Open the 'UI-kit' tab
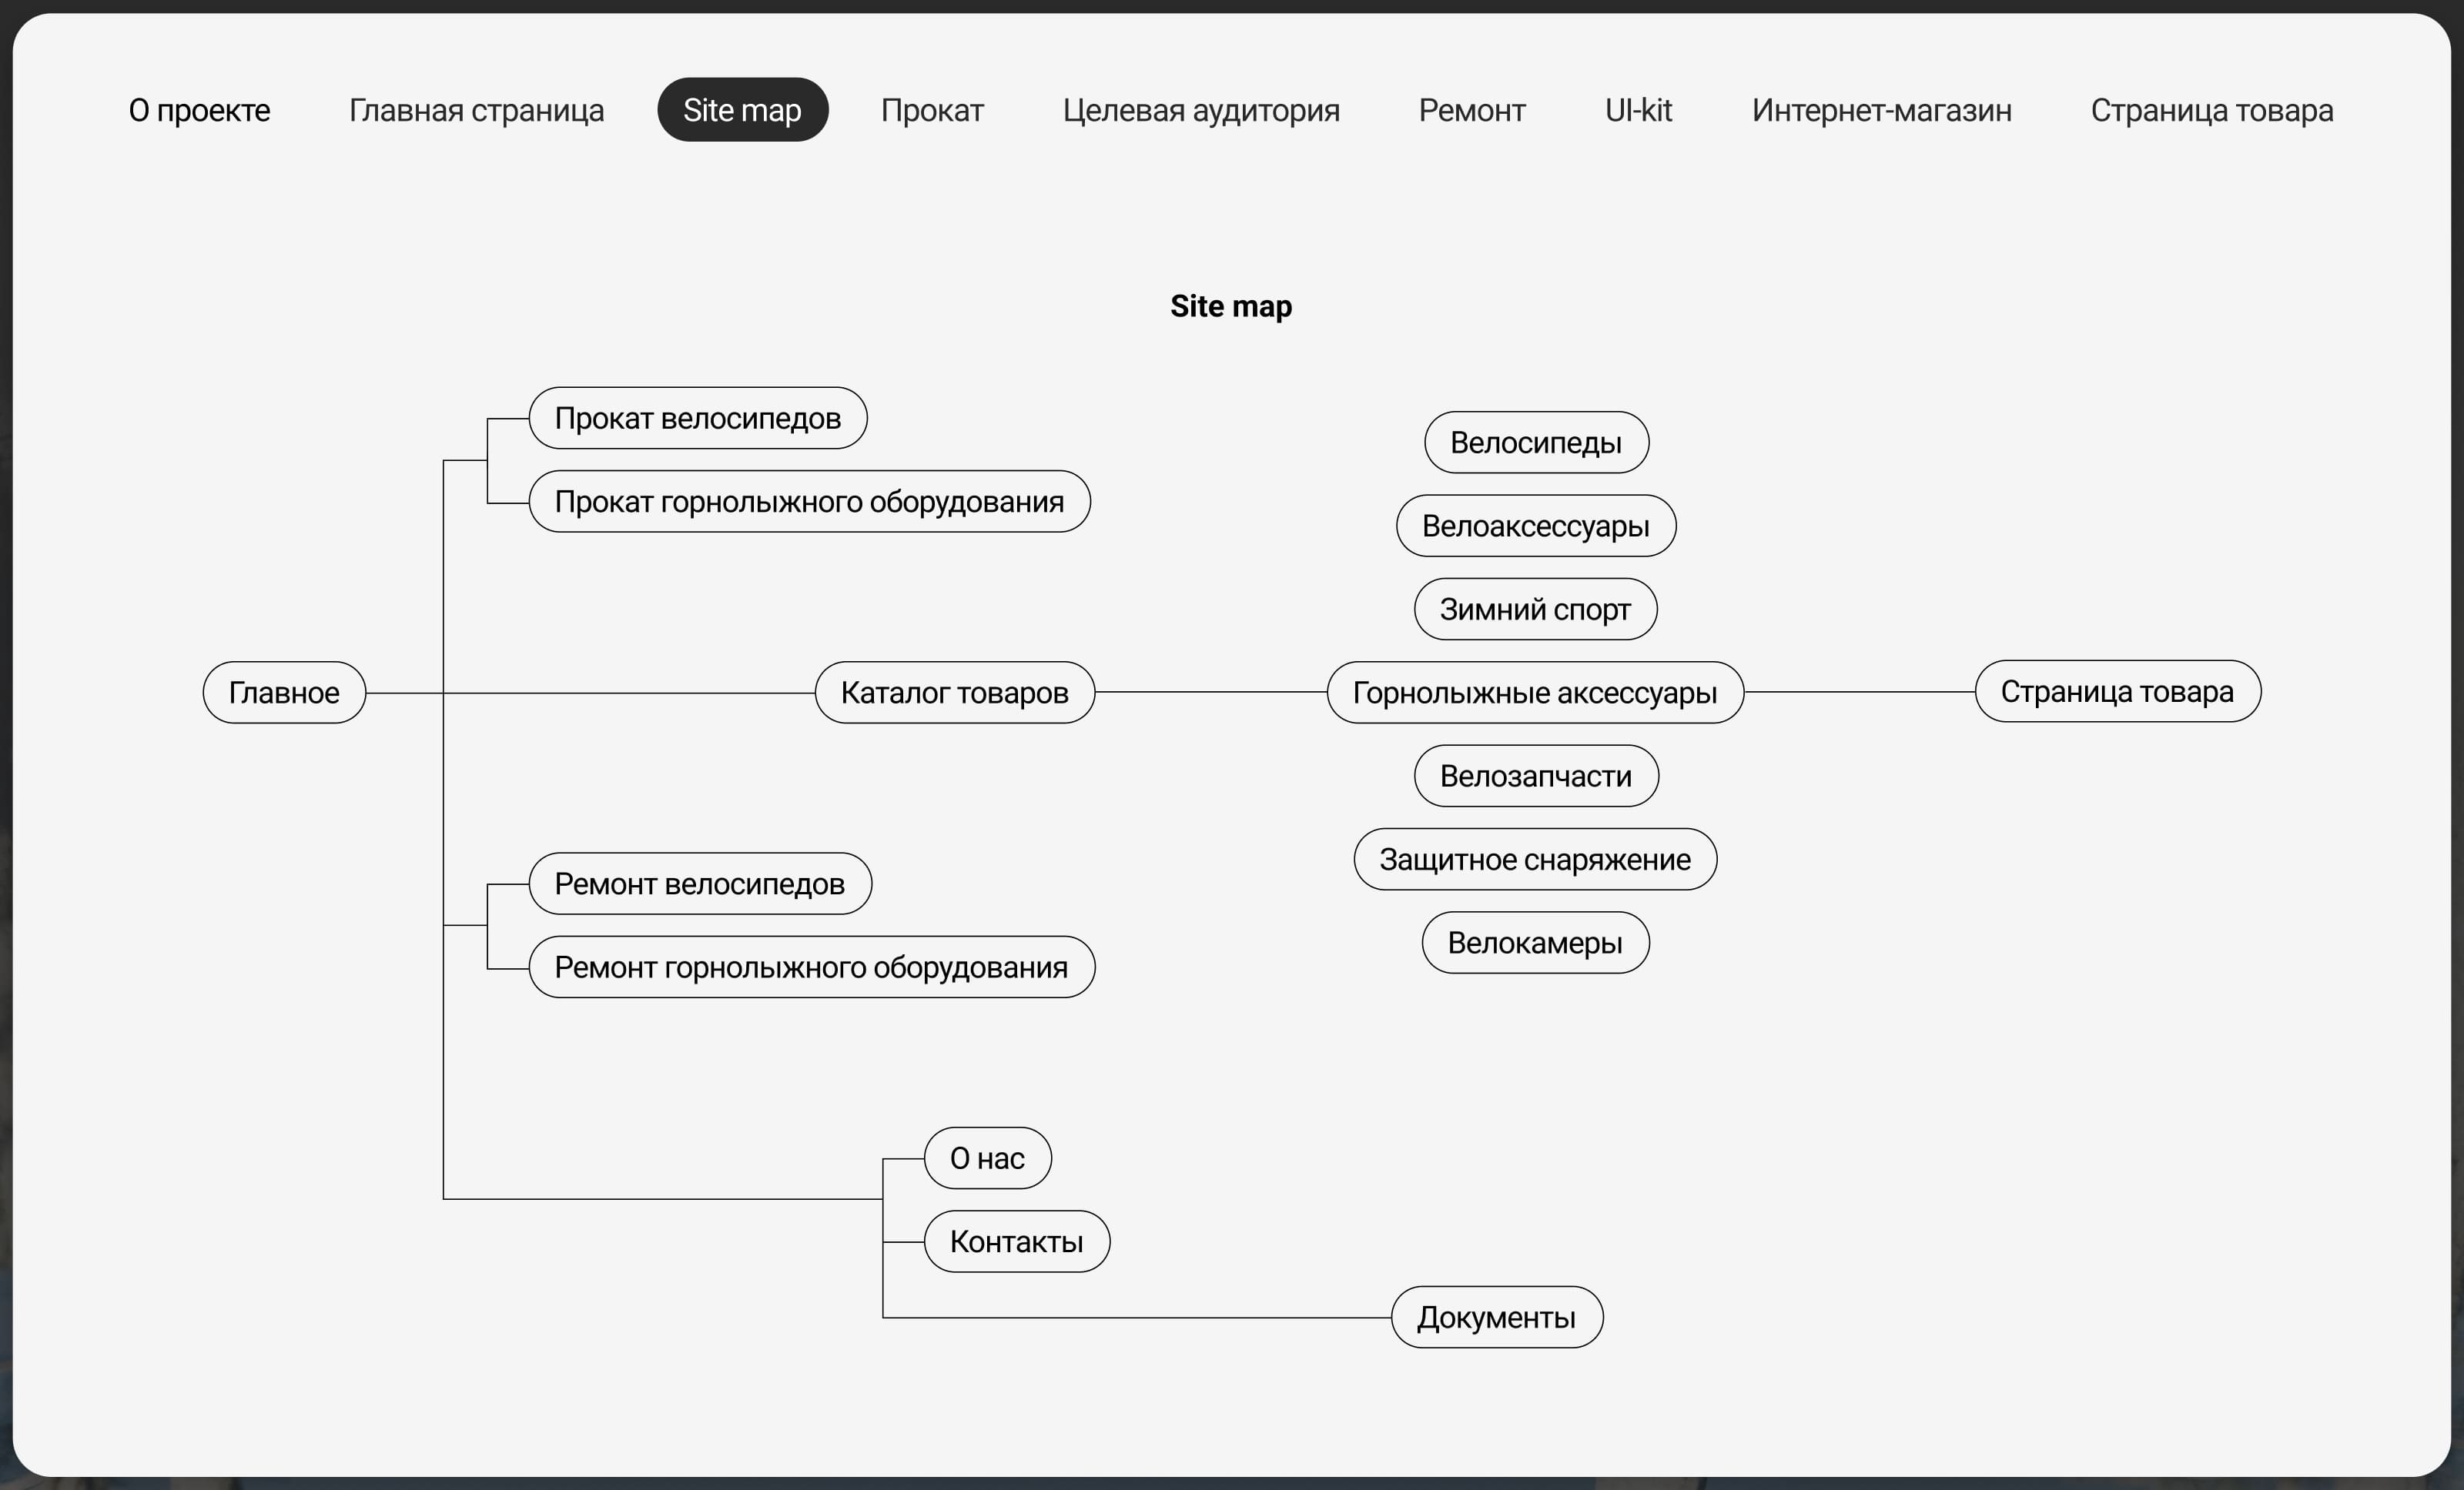Viewport: 2464px width, 1490px height. coord(1638,110)
